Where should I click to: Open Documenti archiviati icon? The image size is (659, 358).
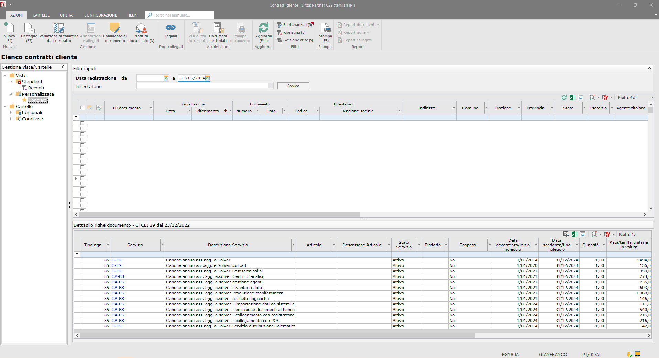[x=219, y=28]
